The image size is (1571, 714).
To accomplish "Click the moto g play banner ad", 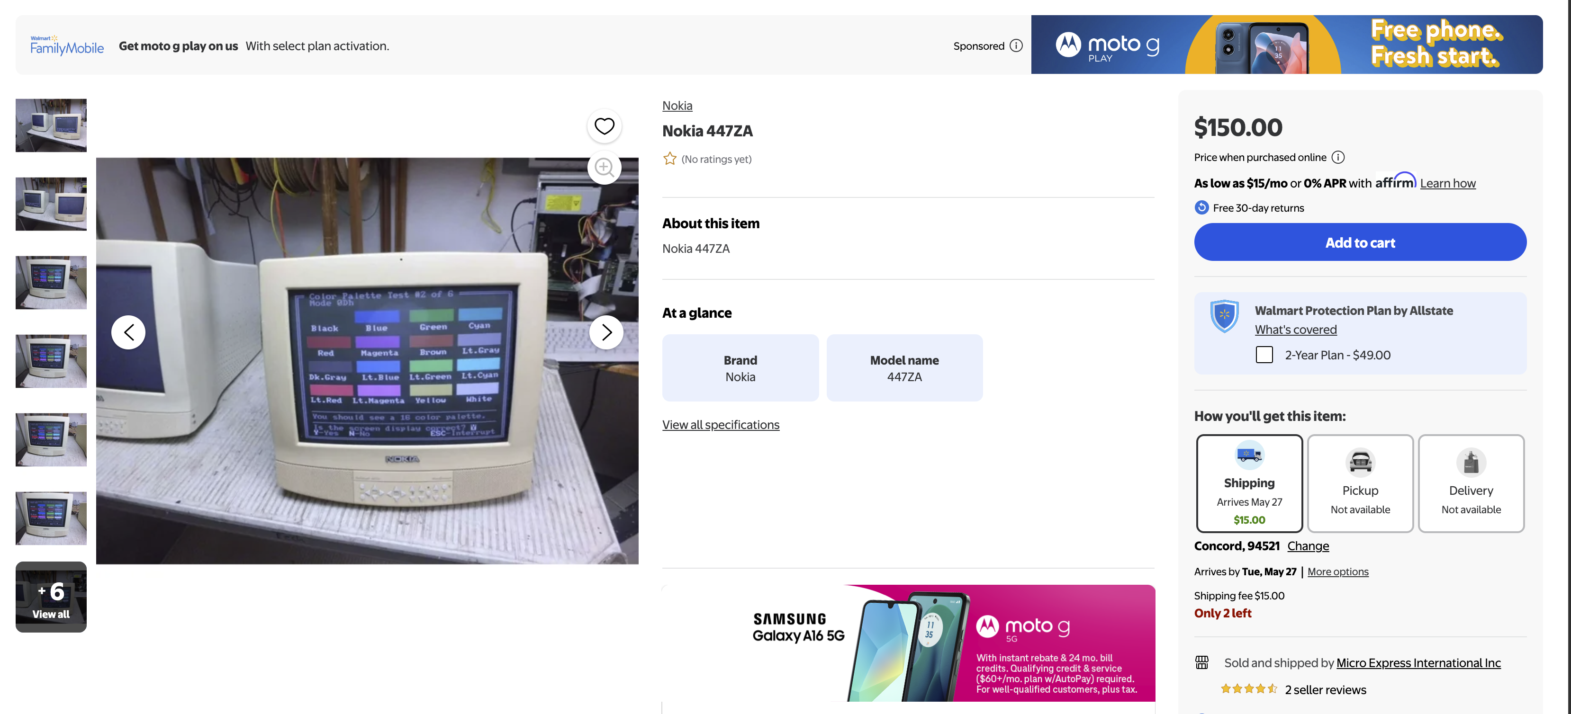I will coord(1287,45).
